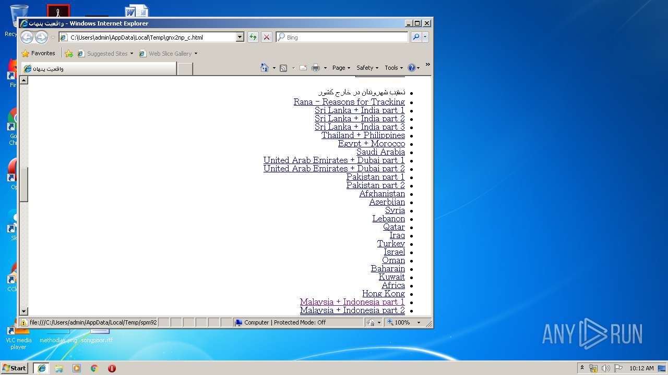The image size is (668, 375).
Task: Open the Page menu
Action: (341, 68)
